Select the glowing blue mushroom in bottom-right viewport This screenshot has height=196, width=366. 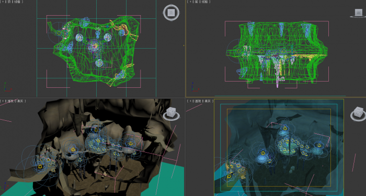[x=262, y=159]
